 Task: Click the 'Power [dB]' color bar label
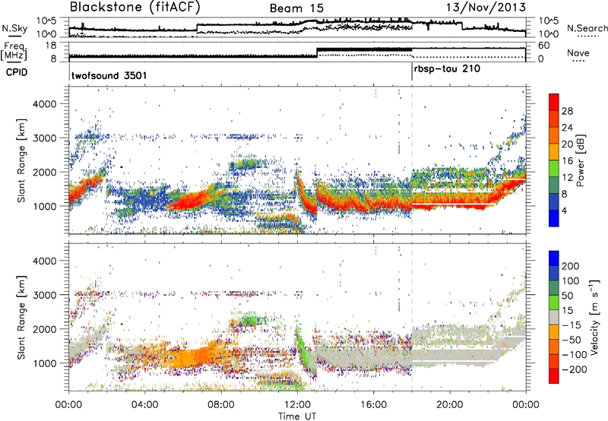[580, 160]
